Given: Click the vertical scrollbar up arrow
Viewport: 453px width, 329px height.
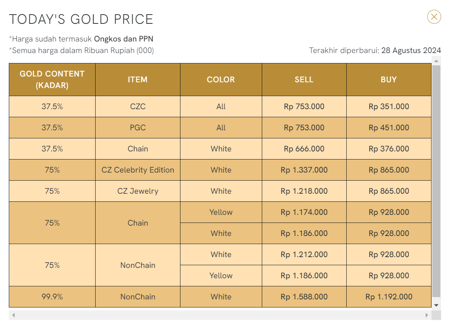Looking at the screenshot, I should pyautogui.click(x=436, y=61).
